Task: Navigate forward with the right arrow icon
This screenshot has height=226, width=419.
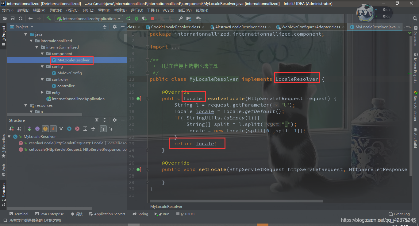Action: coord(39,18)
